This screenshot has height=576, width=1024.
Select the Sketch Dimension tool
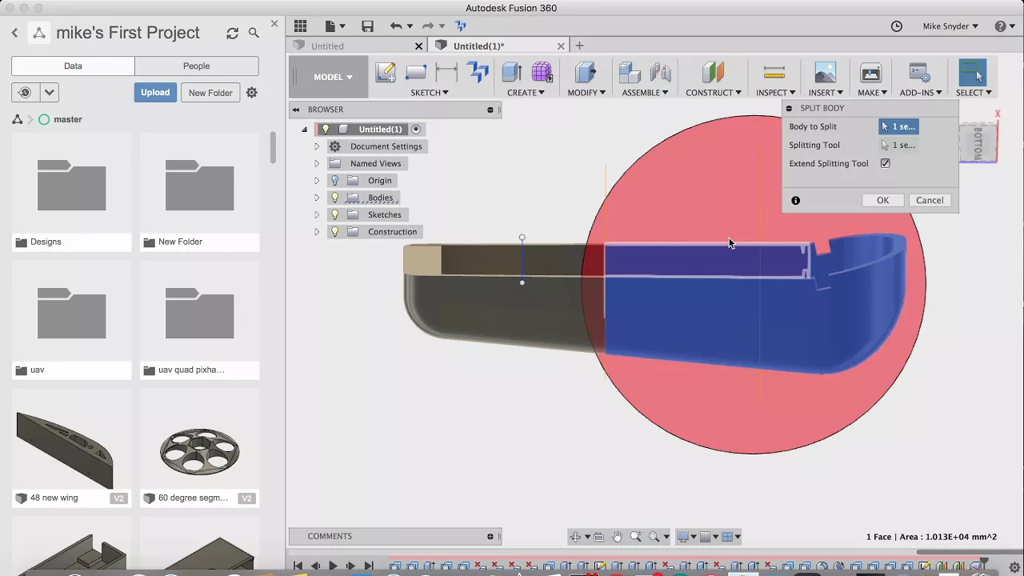pos(446,73)
